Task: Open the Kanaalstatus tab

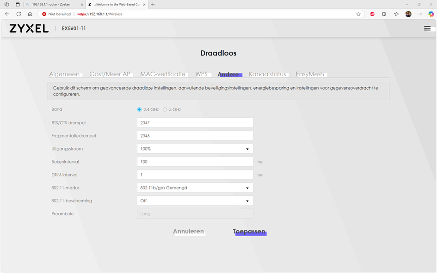Action: pos(267,74)
